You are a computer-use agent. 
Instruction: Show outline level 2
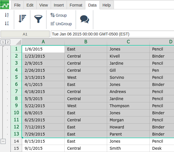tap(8, 42)
